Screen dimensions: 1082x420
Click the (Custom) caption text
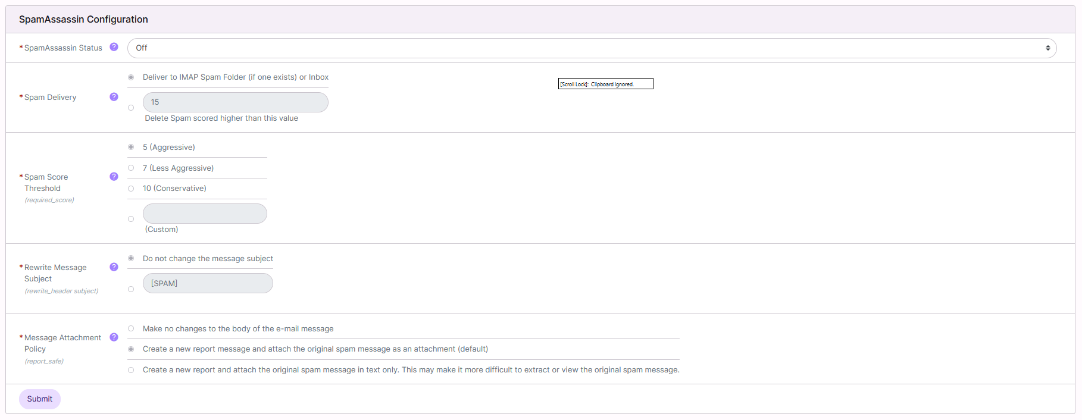click(x=161, y=230)
